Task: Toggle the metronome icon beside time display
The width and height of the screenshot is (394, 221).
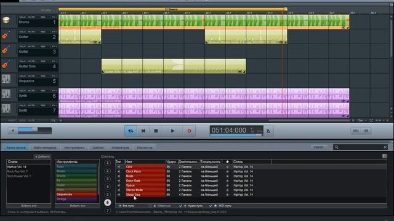Action: (x=268, y=131)
